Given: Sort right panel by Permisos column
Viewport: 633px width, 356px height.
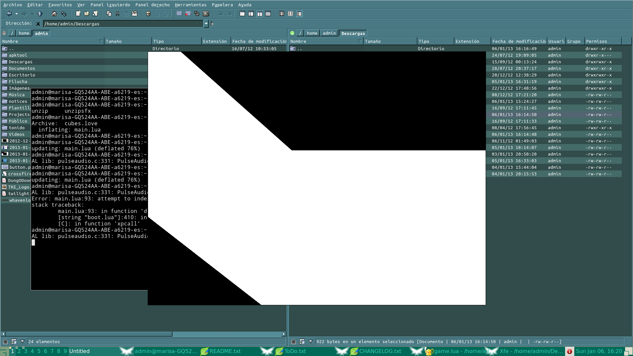Looking at the screenshot, I should pos(603,41).
